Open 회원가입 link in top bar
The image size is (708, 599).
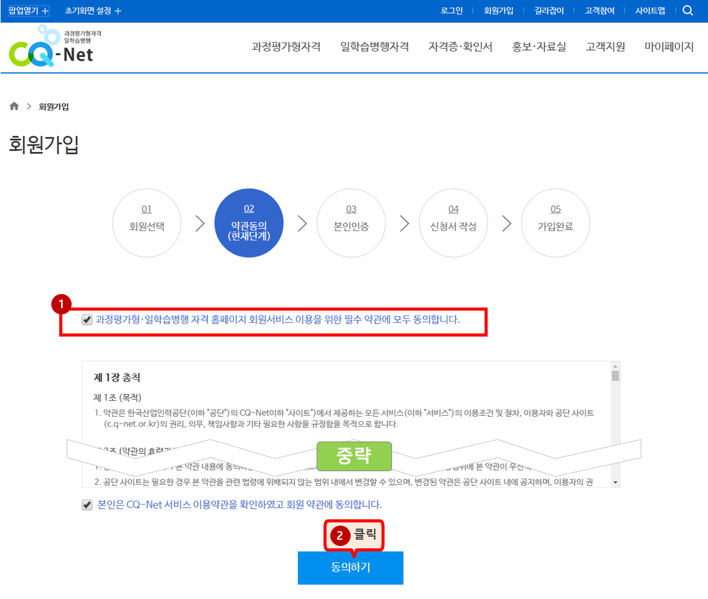[499, 11]
